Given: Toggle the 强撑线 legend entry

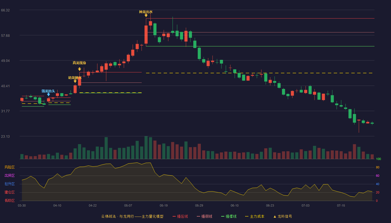Looking at the screenshot, I should click(x=229, y=216).
